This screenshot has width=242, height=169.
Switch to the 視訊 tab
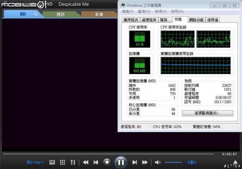(x=60, y=15)
